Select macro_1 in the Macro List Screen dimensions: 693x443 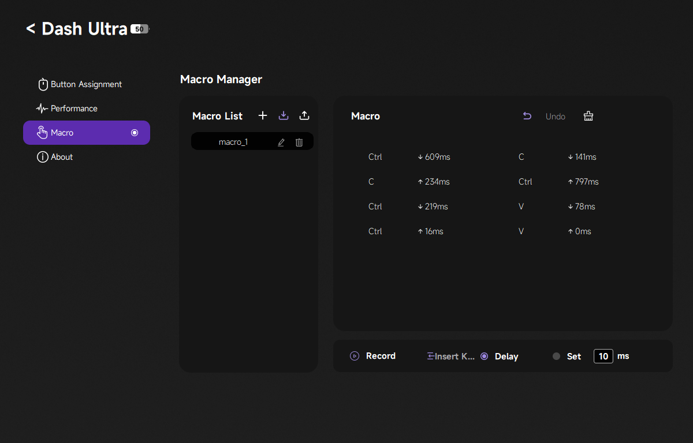[233, 142]
